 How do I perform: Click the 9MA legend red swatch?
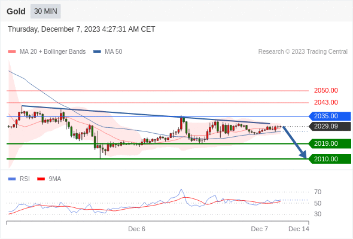(x=41, y=179)
